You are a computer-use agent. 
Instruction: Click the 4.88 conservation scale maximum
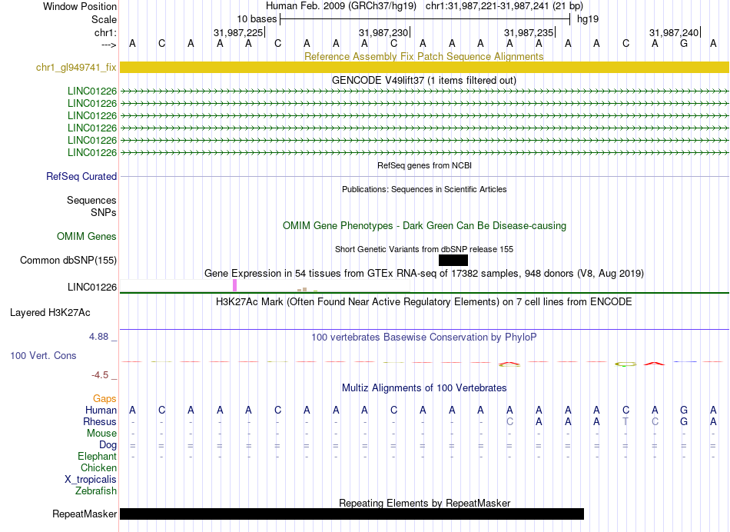98,336
